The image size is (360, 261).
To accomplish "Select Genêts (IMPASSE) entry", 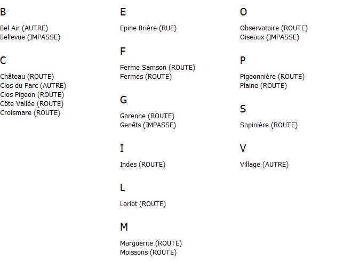I will pyautogui.click(x=148, y=125).
